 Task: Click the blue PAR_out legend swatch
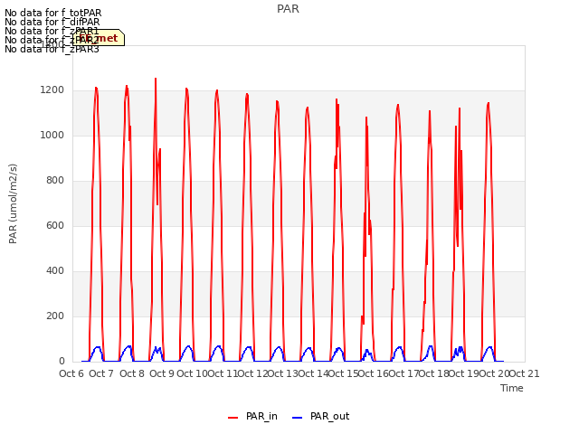[x=298, y=418]
